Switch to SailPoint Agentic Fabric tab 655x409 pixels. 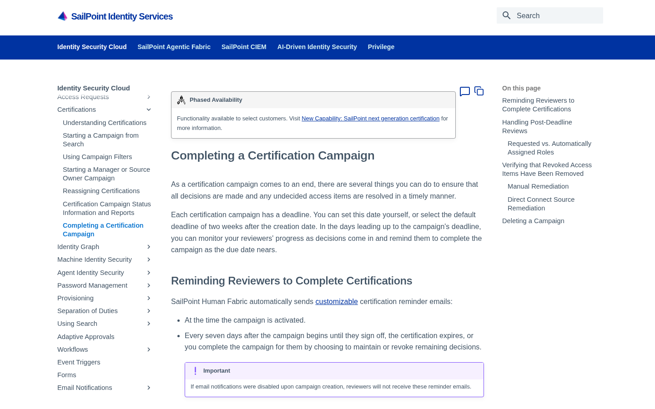click(x=174, y=47)
